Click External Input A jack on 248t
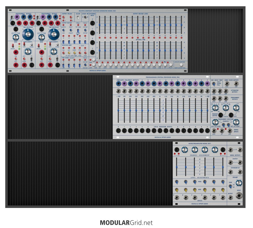 pyautogui.click(x=92, y=52)
